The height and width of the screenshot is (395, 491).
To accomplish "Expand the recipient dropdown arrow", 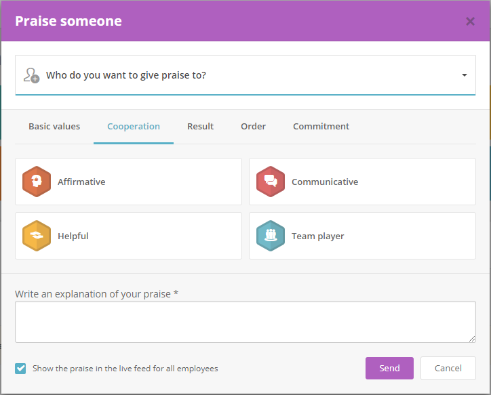I will point(465,75).
